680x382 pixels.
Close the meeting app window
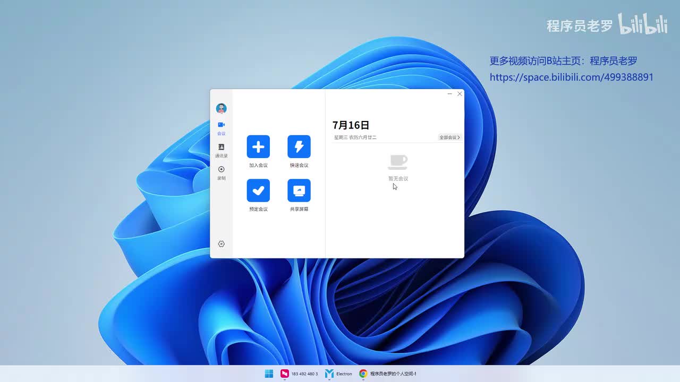pos(460,94)
